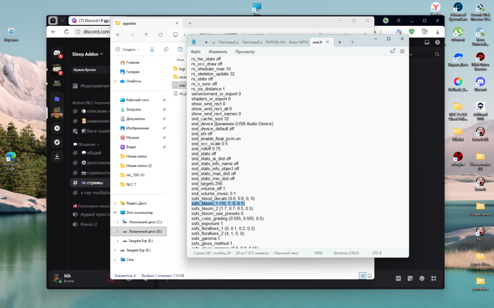Viewport: 494px width, 308px height.
Task: Switch to ПАРОЛЬ НА tab in Notepad
Action: (x=275, y=42)
